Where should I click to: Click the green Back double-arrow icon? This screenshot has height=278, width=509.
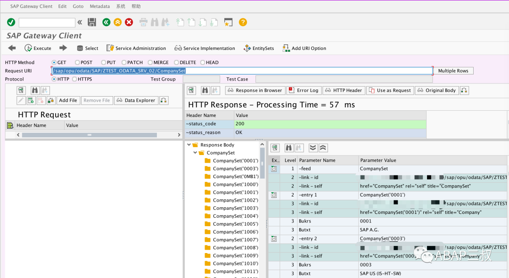106,22
